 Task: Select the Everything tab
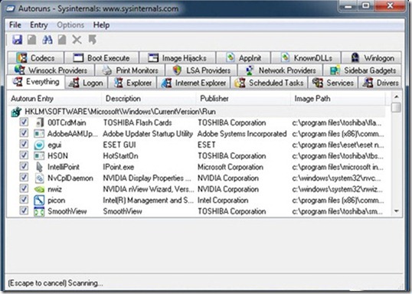point(36,82)
